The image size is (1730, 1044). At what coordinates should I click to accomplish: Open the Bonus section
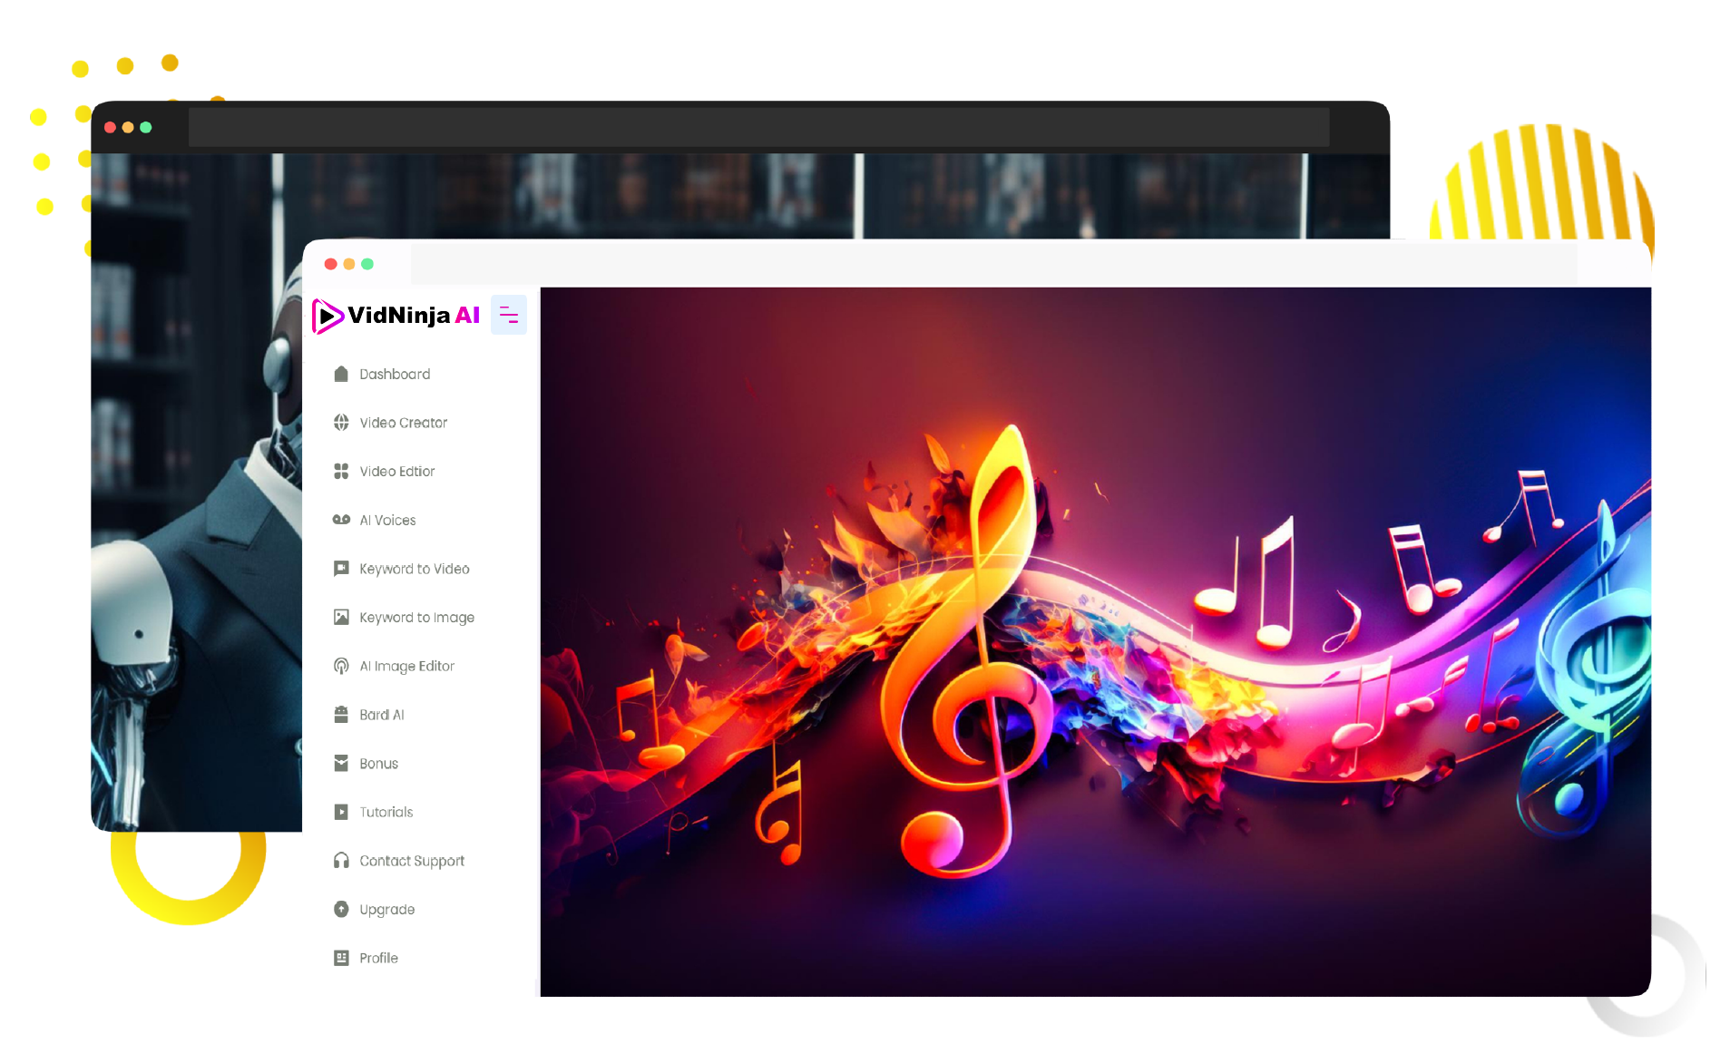(378, 764)
